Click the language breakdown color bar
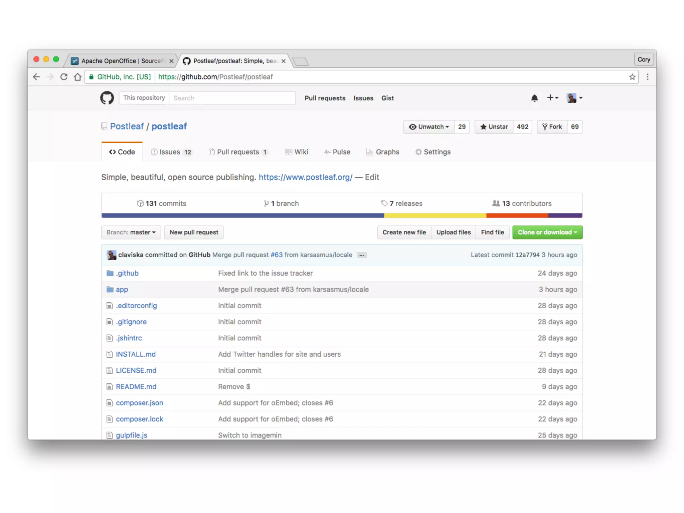The width and height of the screenshot is (684, 513). coord(342,216)
